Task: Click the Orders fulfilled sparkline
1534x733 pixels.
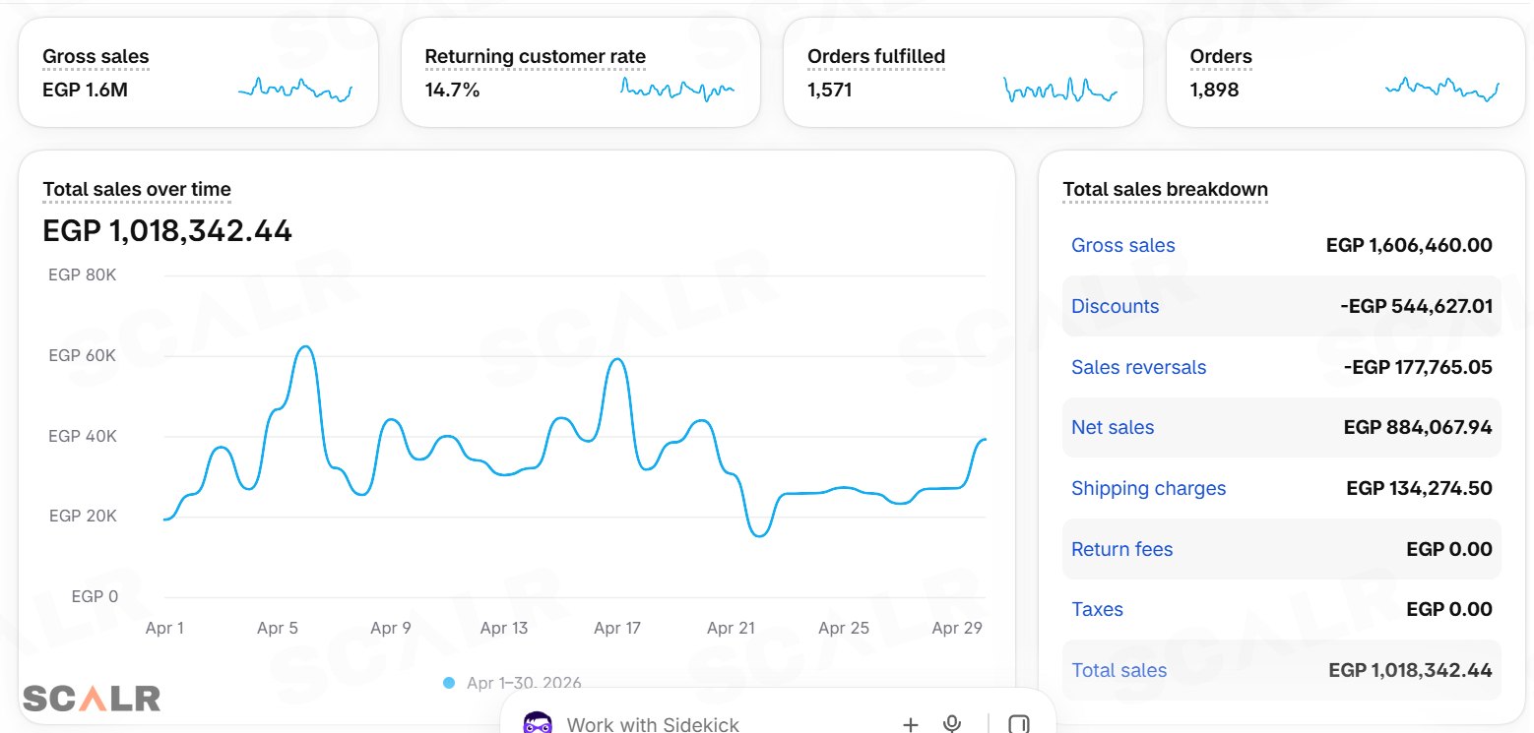Action: pos(1060,90)
